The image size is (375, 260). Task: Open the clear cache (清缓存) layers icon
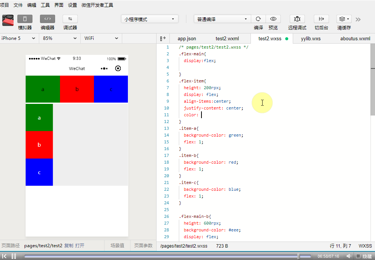344,19
